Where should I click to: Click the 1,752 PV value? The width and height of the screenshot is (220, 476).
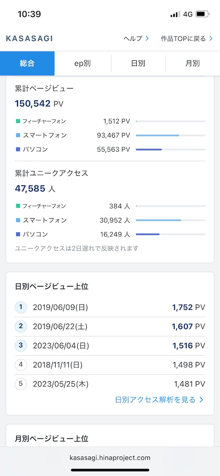189,307
